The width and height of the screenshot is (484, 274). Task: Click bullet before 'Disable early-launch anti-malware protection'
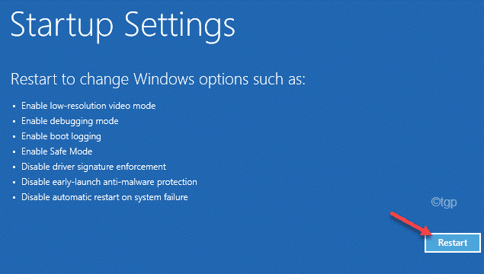tap(14, 183)
